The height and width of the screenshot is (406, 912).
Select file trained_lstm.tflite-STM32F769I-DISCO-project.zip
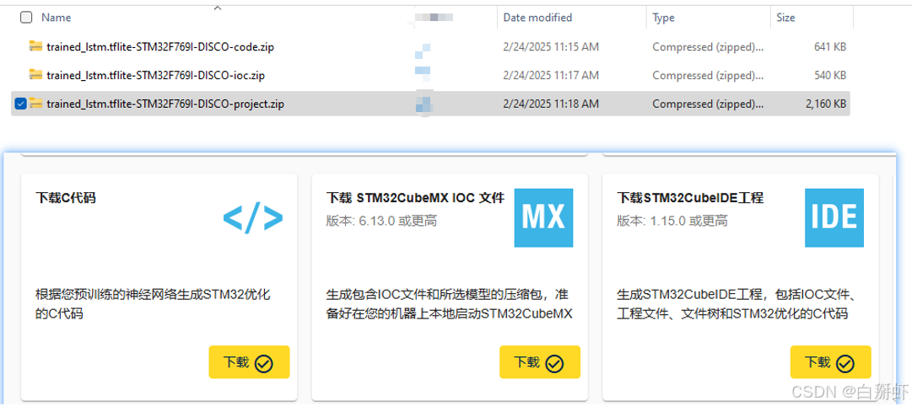165,104
